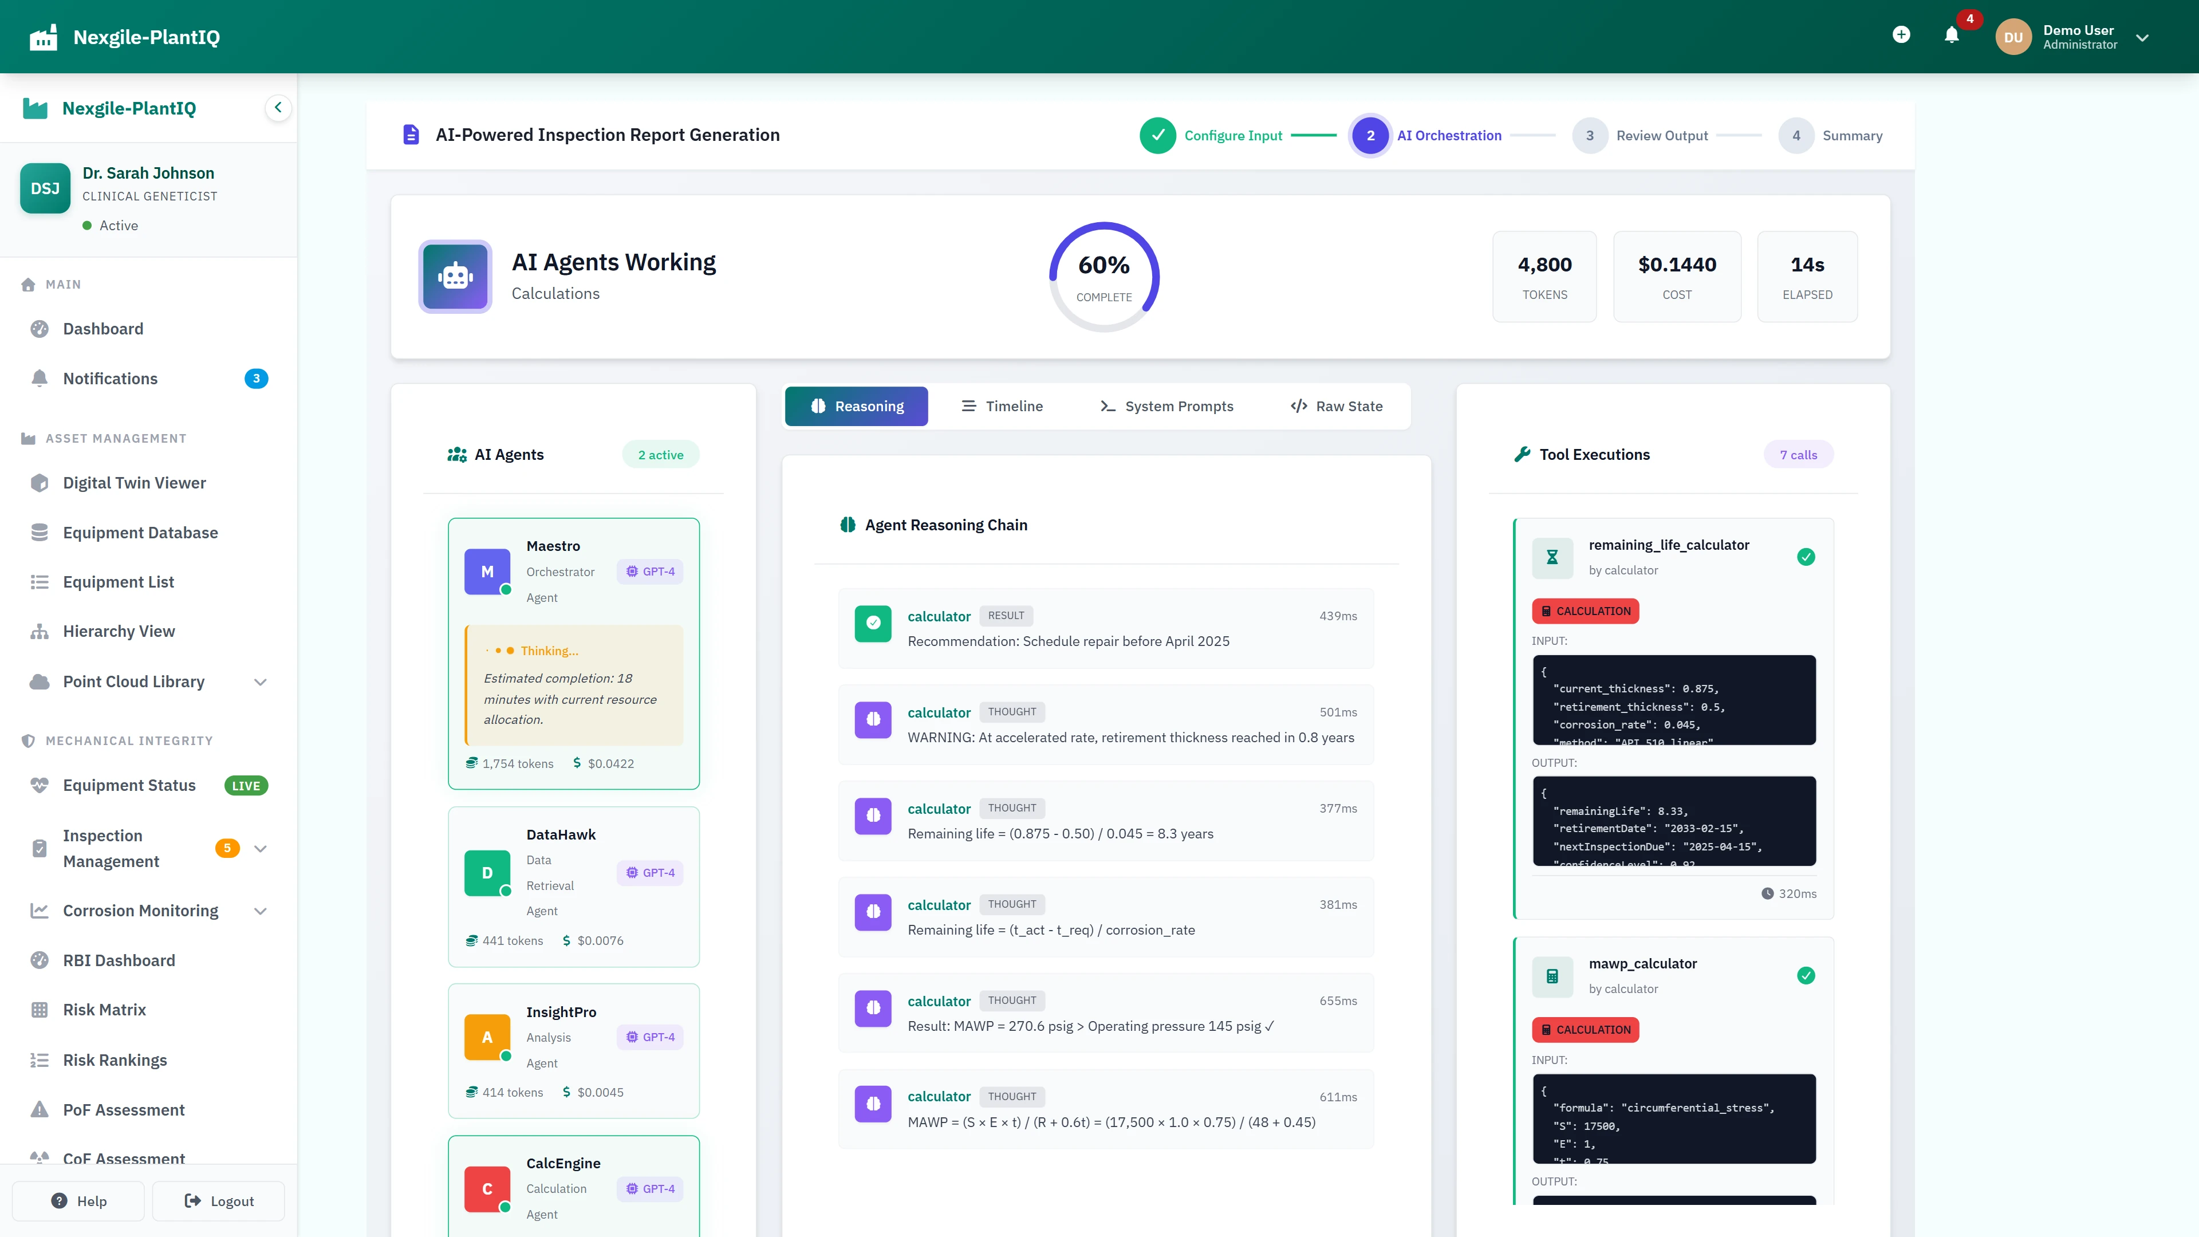The height and width of the screenshot is (1237, 2199).
Task: Click the notification bell icon in header
Action: pyautogui.click(x=1952, y=36)
